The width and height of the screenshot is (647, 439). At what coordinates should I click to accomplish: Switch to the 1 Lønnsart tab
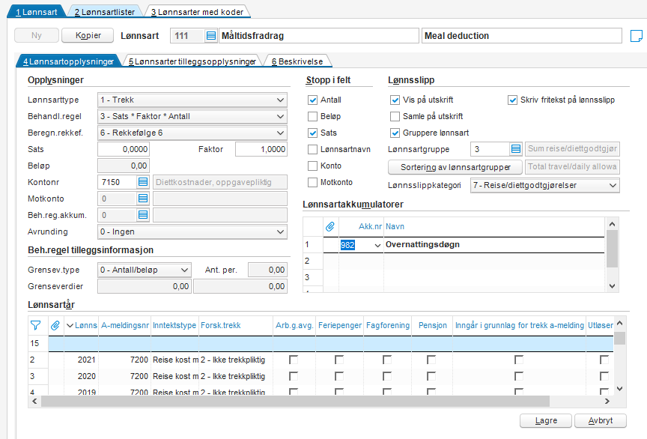(36, 12)
